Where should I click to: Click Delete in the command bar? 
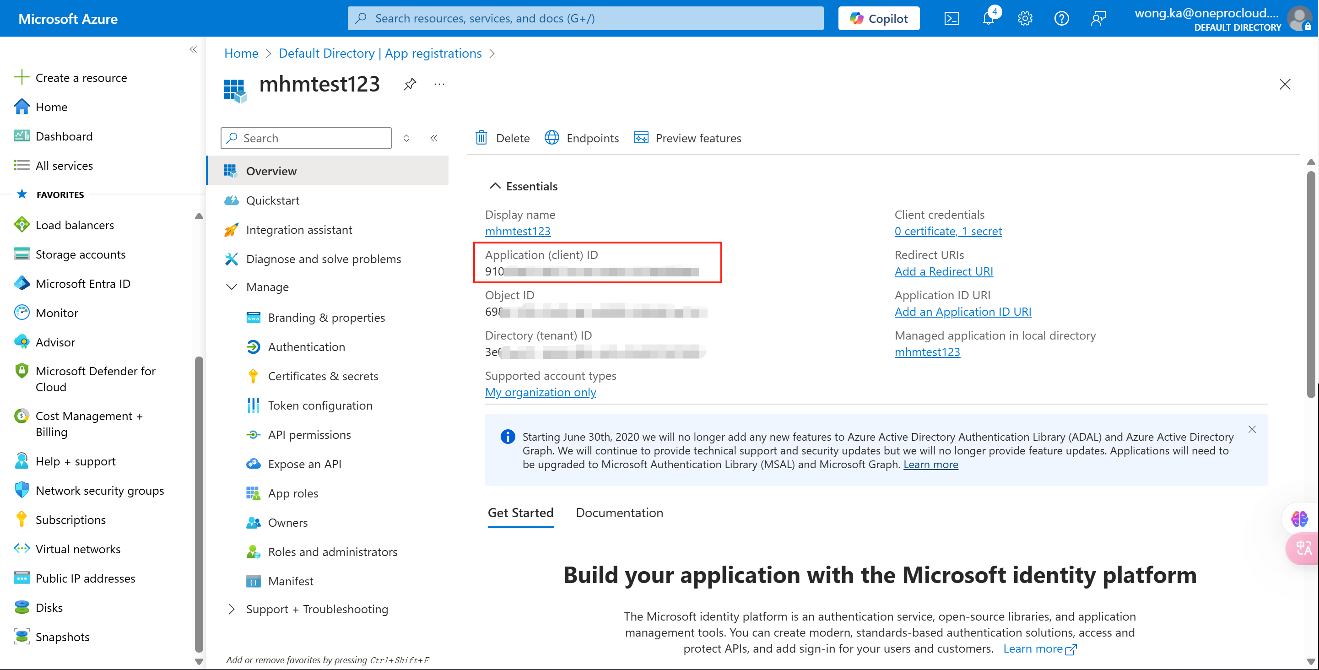pyautogui.click(x=503, y=138)
